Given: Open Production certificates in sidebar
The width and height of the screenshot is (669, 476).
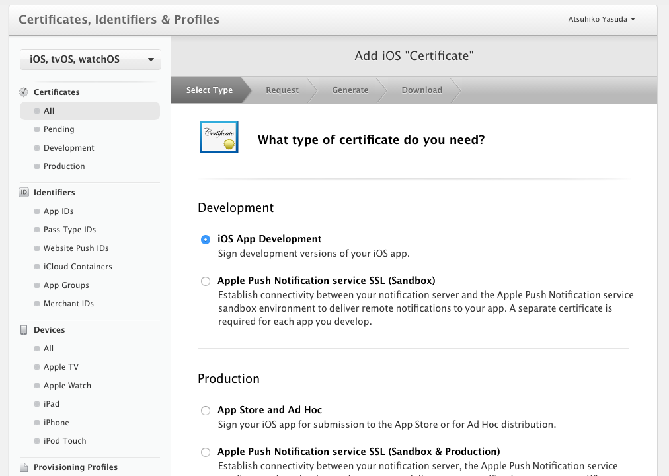Looking at the screenshot, I should pyautogui.click(x=64, y=166).
